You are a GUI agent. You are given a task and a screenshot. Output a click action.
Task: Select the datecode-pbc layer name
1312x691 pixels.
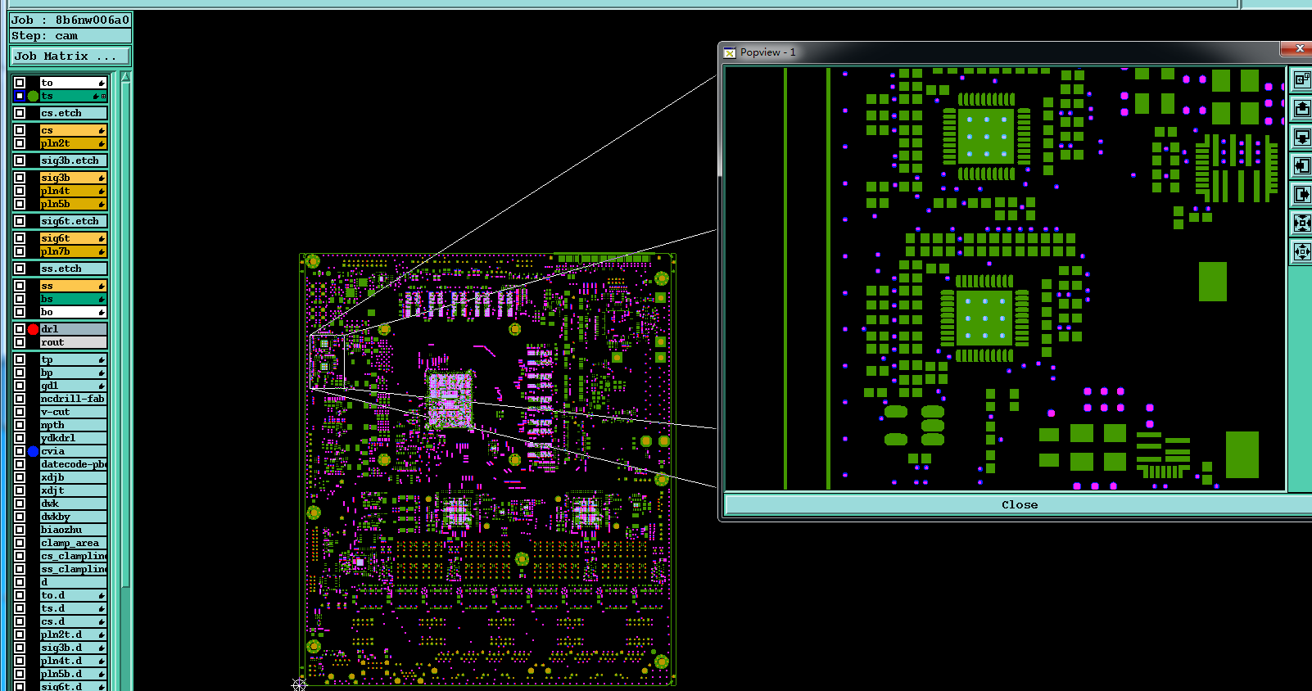74,464
